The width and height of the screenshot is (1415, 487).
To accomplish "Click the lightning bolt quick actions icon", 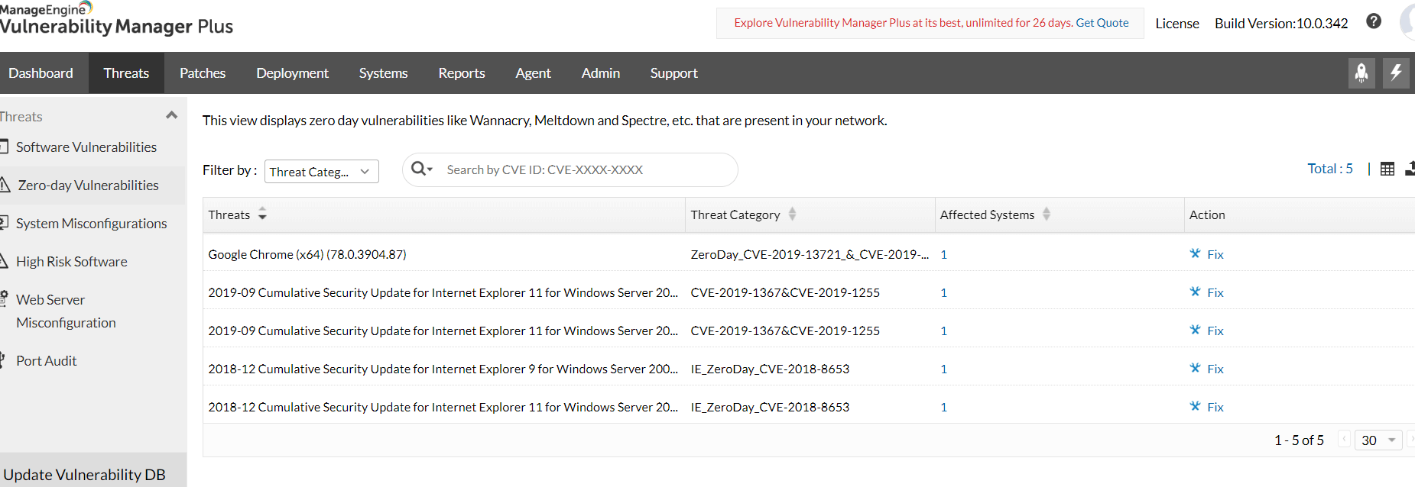I will coord(1396,73).
